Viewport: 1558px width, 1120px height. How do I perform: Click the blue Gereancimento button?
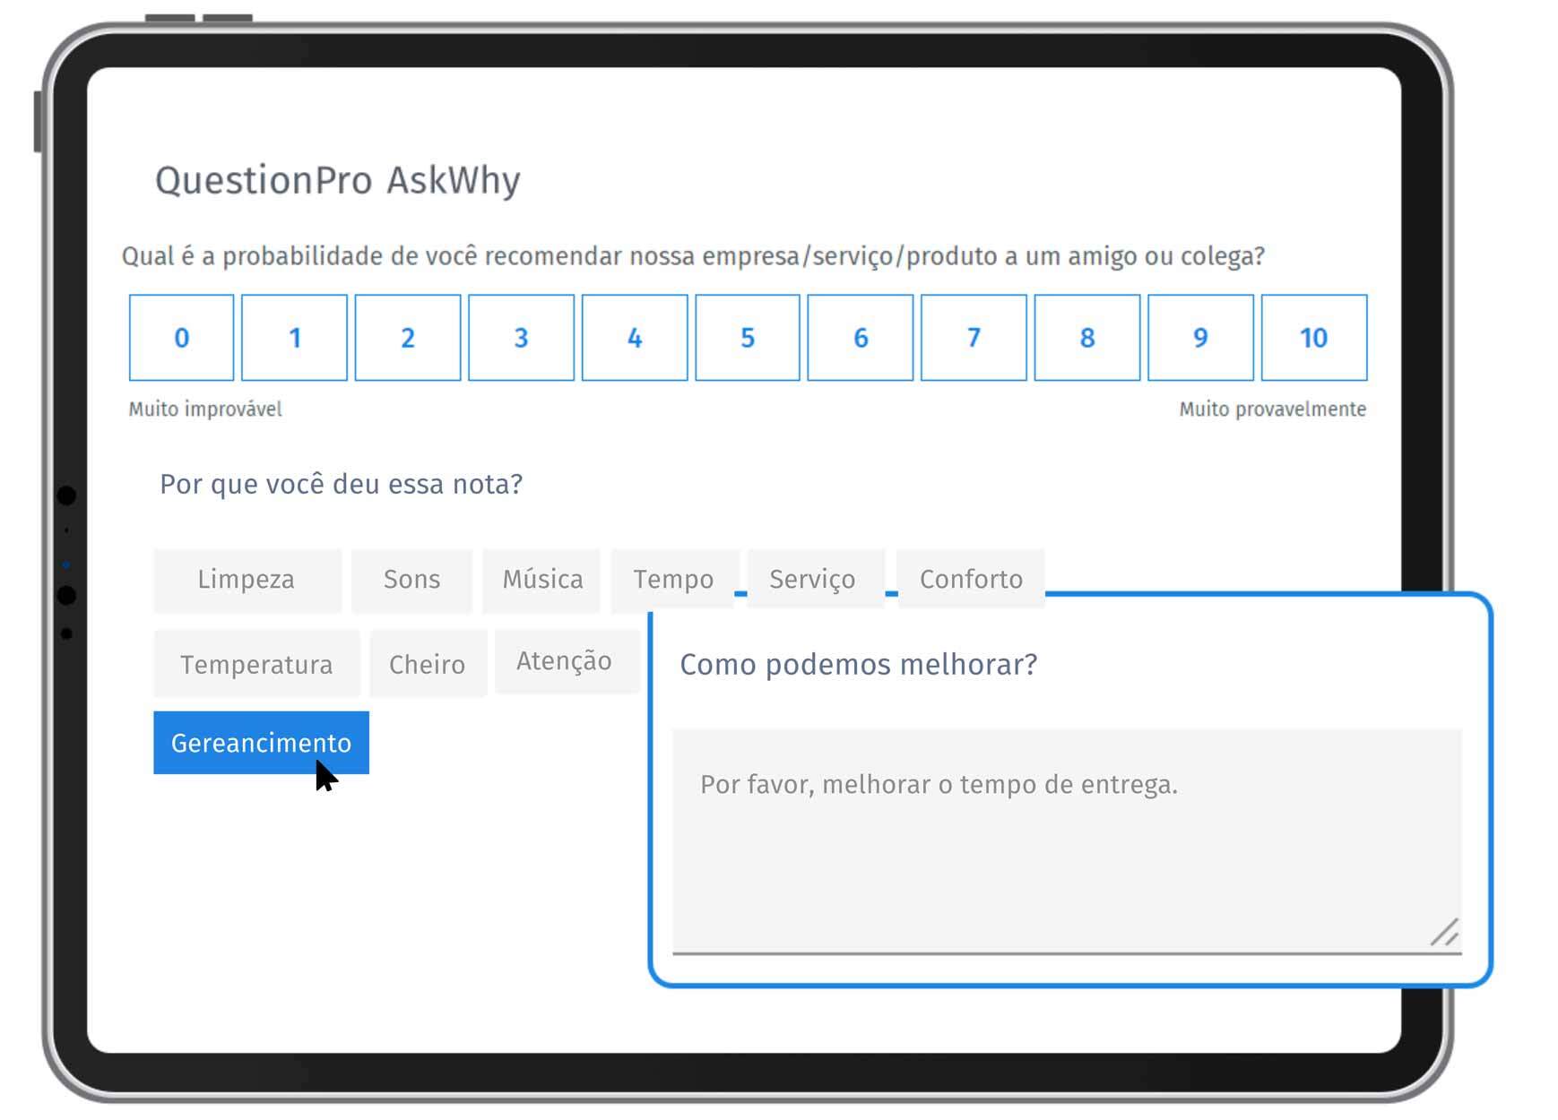(x=261, y=743)
